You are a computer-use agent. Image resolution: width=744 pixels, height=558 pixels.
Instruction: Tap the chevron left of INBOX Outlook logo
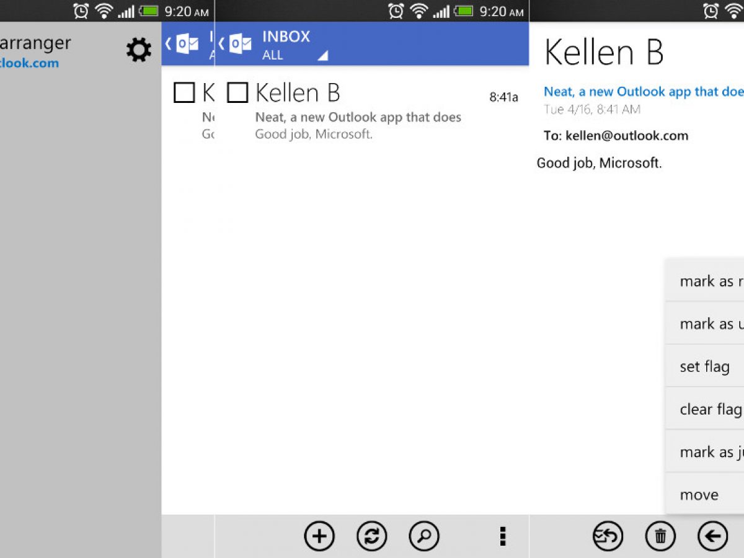pyautogui.click(x=221, y=44)
